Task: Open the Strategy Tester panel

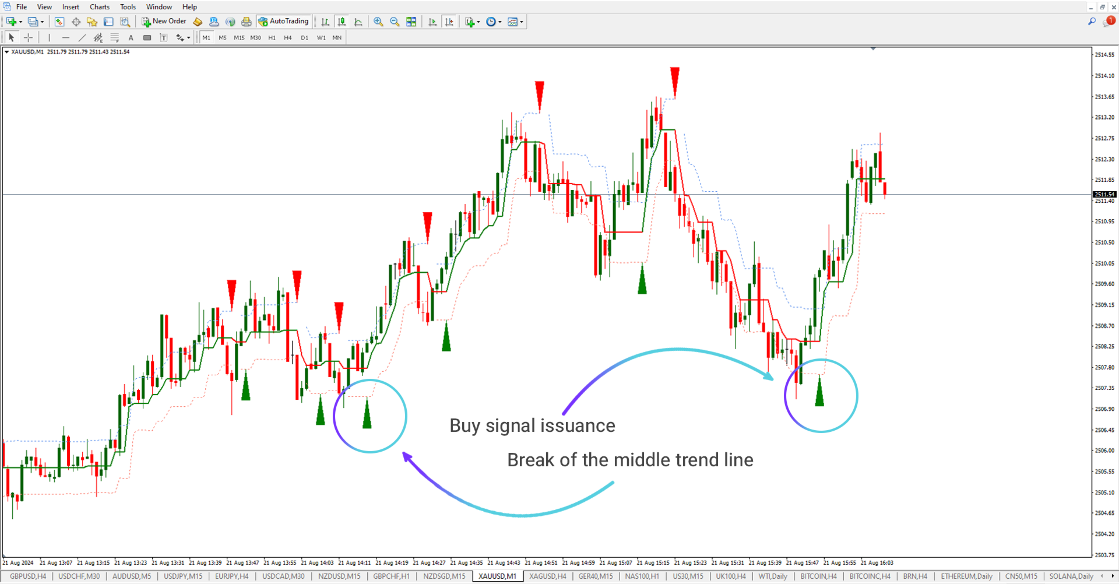Action: (x=125, y=22)
